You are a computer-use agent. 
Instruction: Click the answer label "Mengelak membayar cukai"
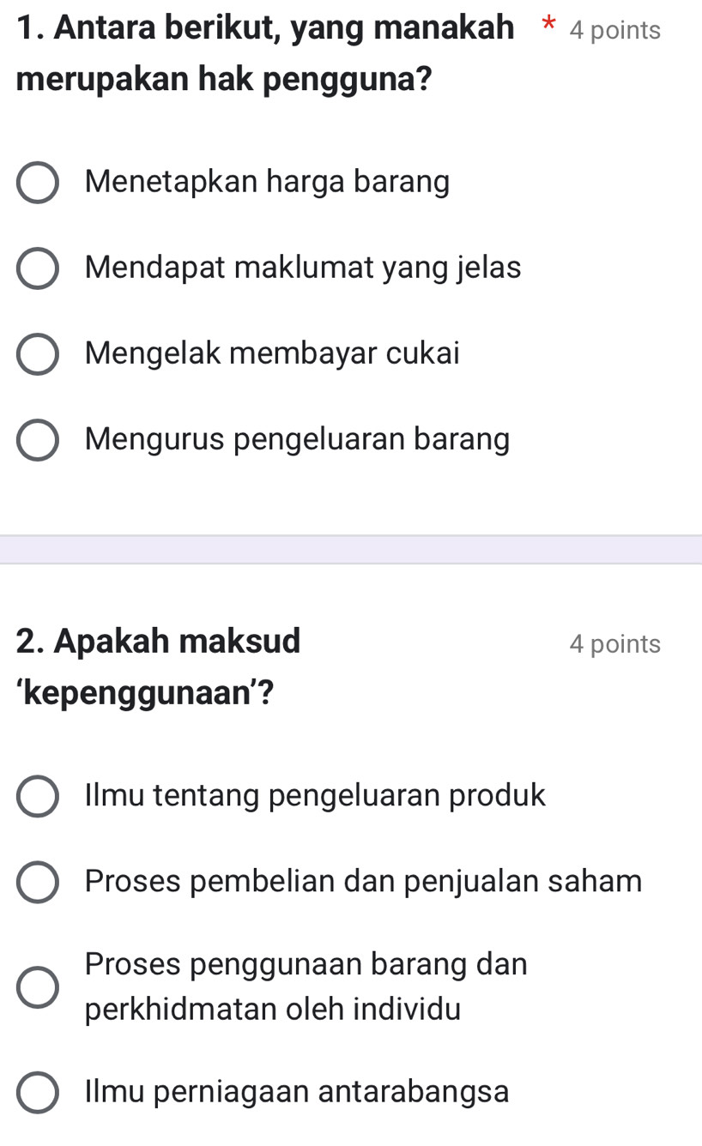(x=271, y=353)
